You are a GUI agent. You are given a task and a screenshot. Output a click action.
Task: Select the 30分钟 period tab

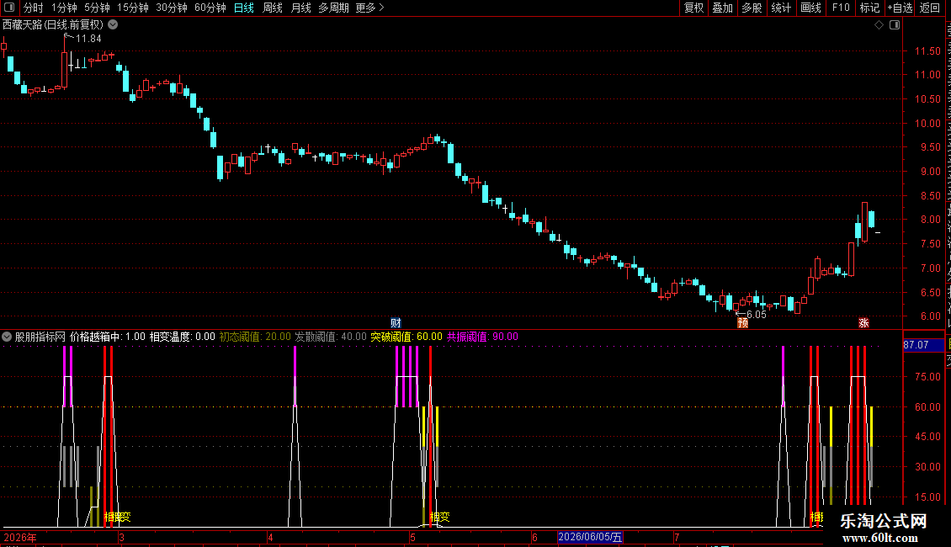pyautogui.click(x=172, y=8)
